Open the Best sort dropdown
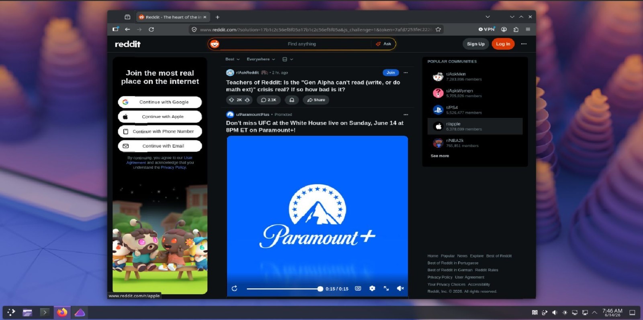 232,59
